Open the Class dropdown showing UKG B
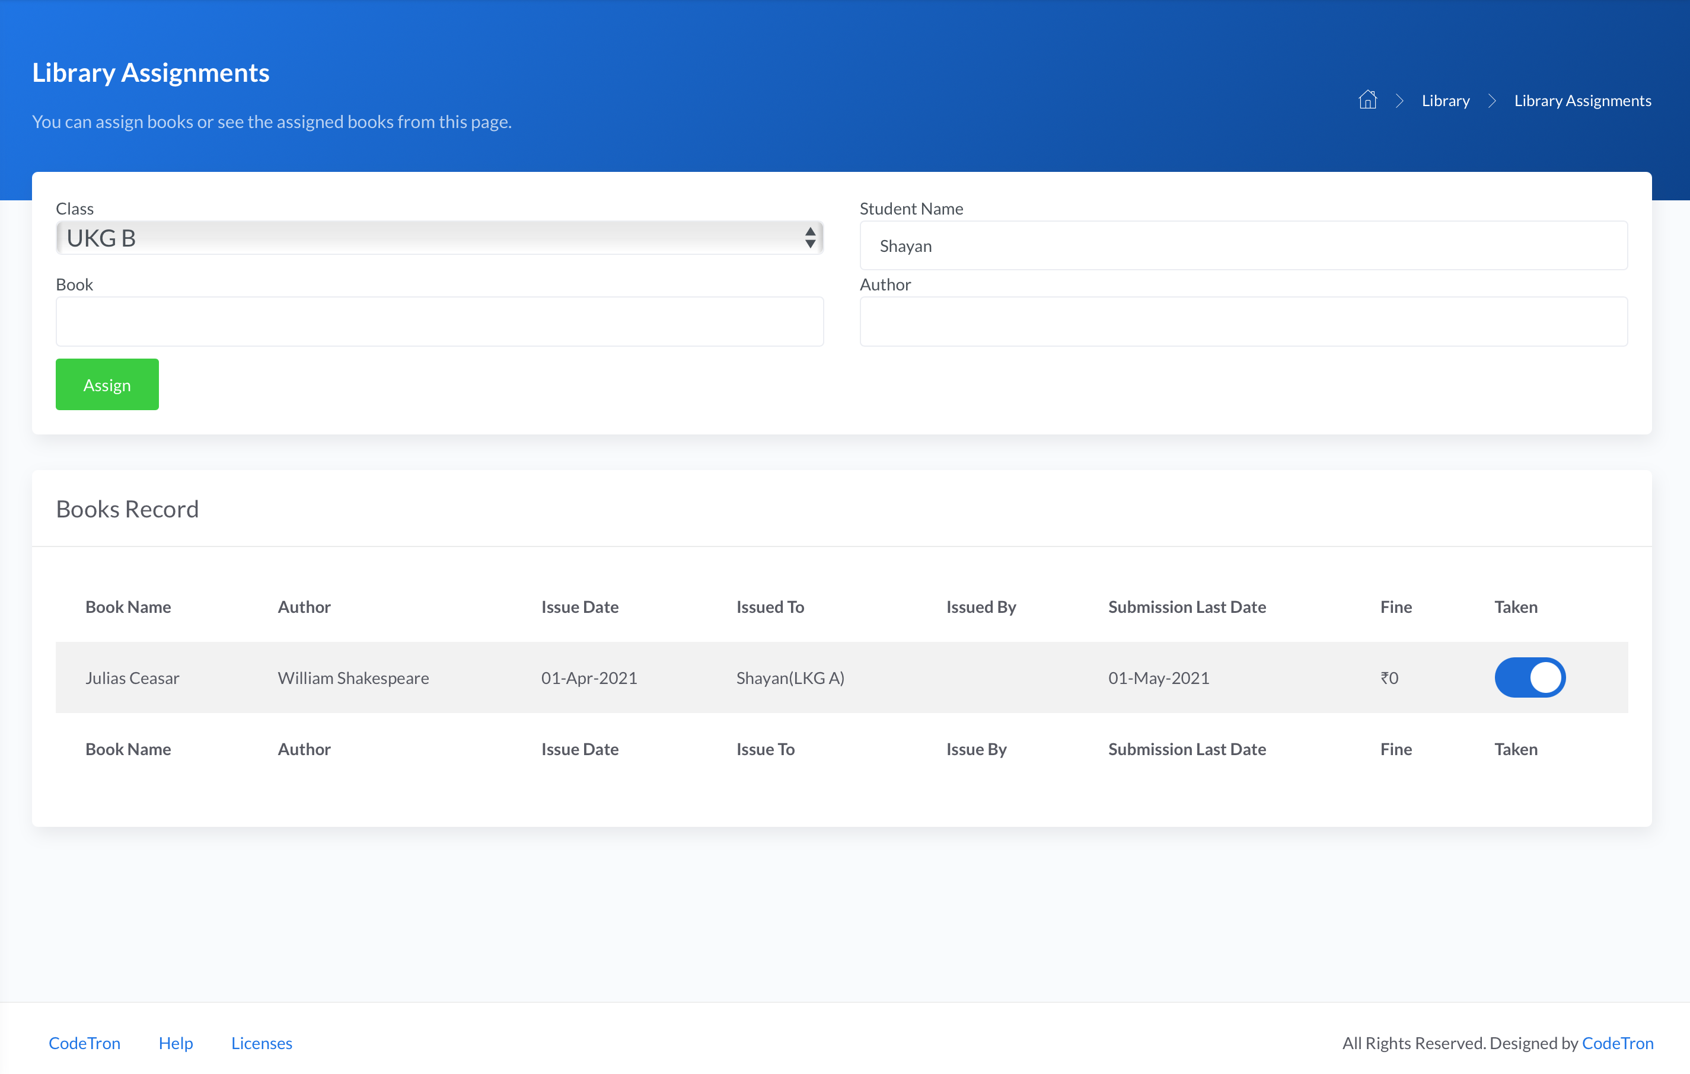 click(x=439, y=238)
